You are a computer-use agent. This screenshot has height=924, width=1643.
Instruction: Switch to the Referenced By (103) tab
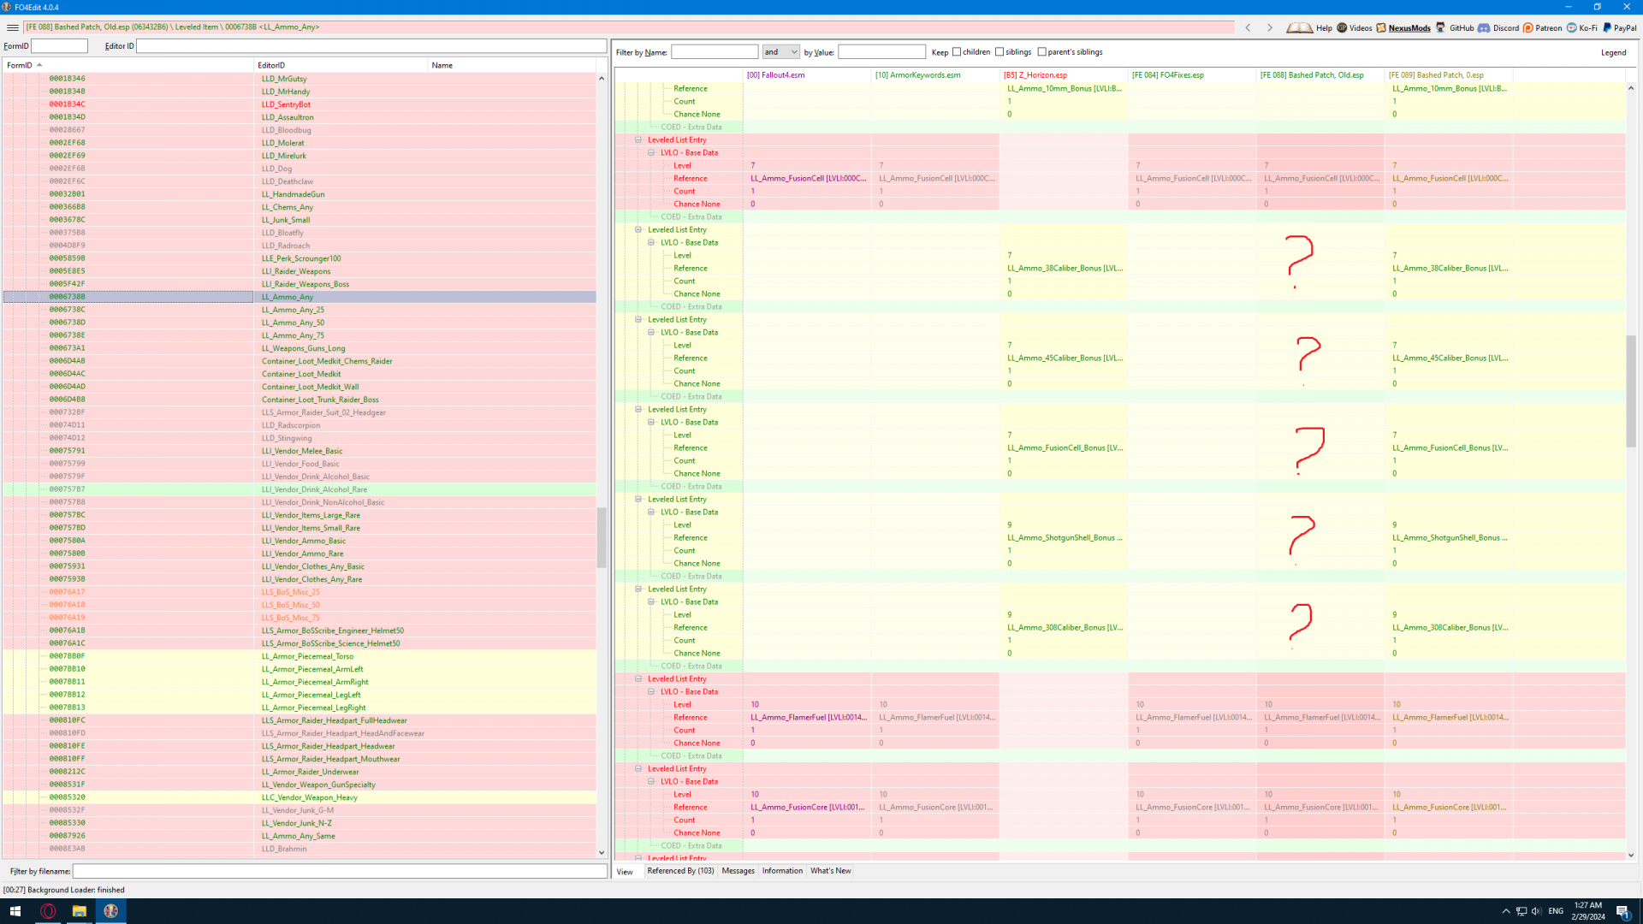click(x=680, y=871)
